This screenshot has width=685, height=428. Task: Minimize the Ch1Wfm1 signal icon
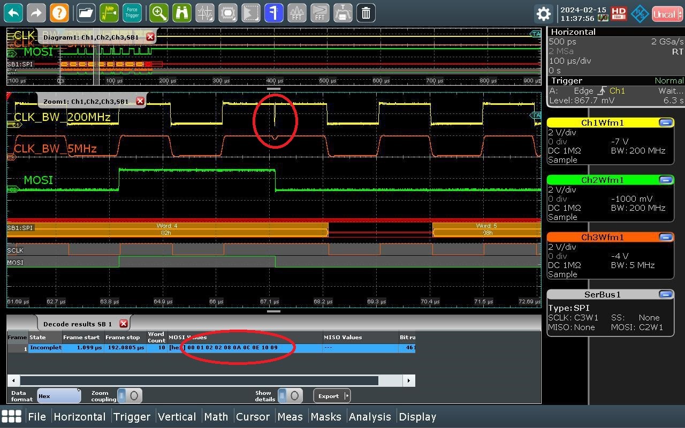pyautogui.click(x=666, y=123)
